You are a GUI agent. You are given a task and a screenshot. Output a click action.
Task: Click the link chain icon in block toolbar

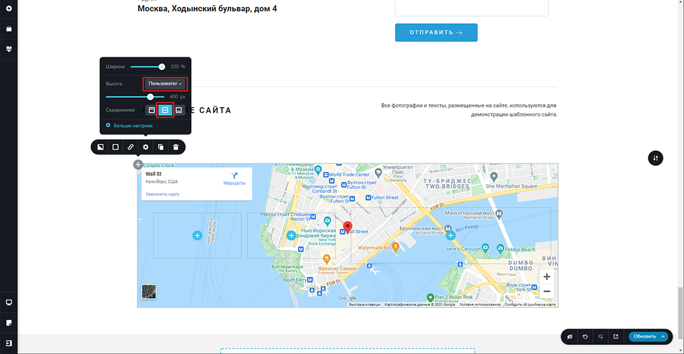[130, 147]
